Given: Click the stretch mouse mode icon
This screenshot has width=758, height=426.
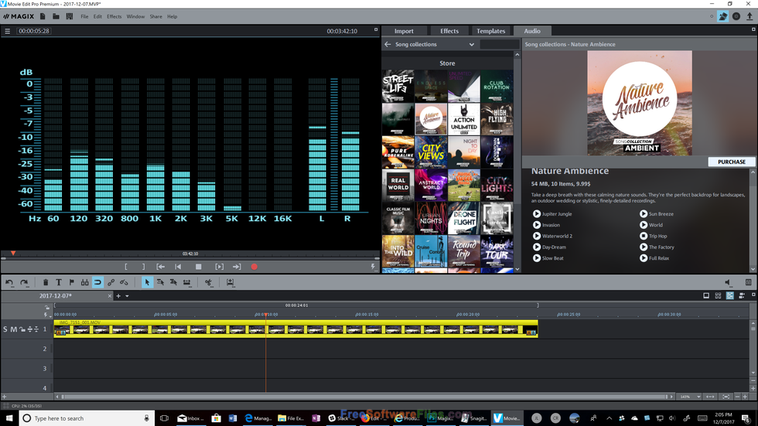Looking at the screenshot, I should [186, 282].
